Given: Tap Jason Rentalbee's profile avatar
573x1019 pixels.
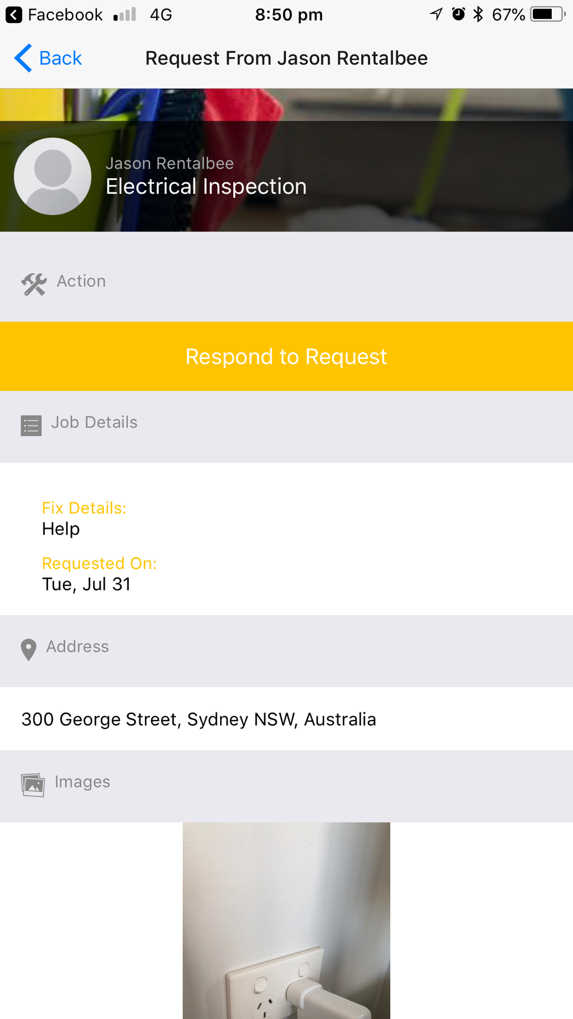Looking at the screenshot, I should click(53, 176).
